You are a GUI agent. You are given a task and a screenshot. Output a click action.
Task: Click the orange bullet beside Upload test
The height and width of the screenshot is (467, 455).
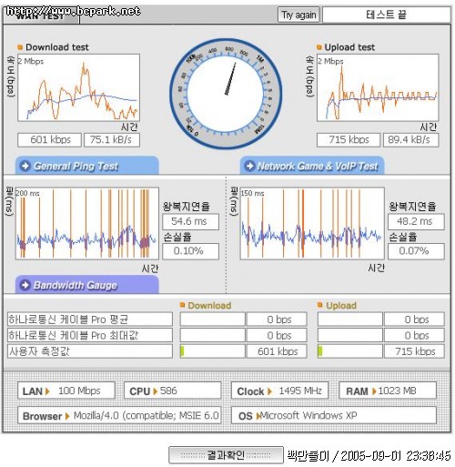click(x=318, y=47)
